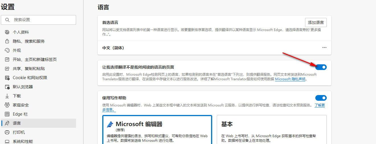Open 打印机 settings

coord(39,132)
